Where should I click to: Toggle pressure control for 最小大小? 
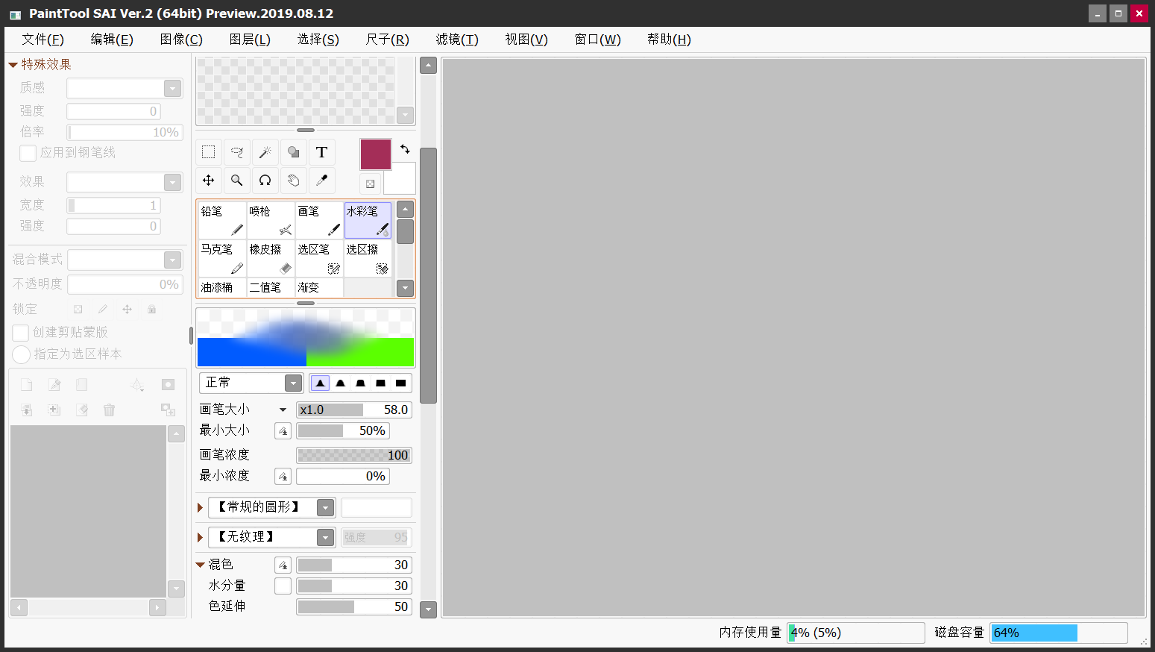[283, 431]
